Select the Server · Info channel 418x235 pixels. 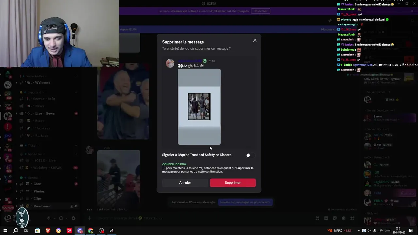[48, 99]
